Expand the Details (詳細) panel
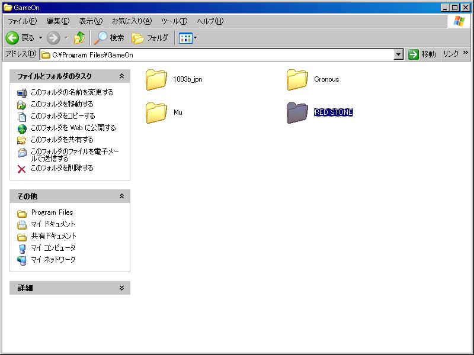This screenshot has height=355, width=474. point(121,288)
